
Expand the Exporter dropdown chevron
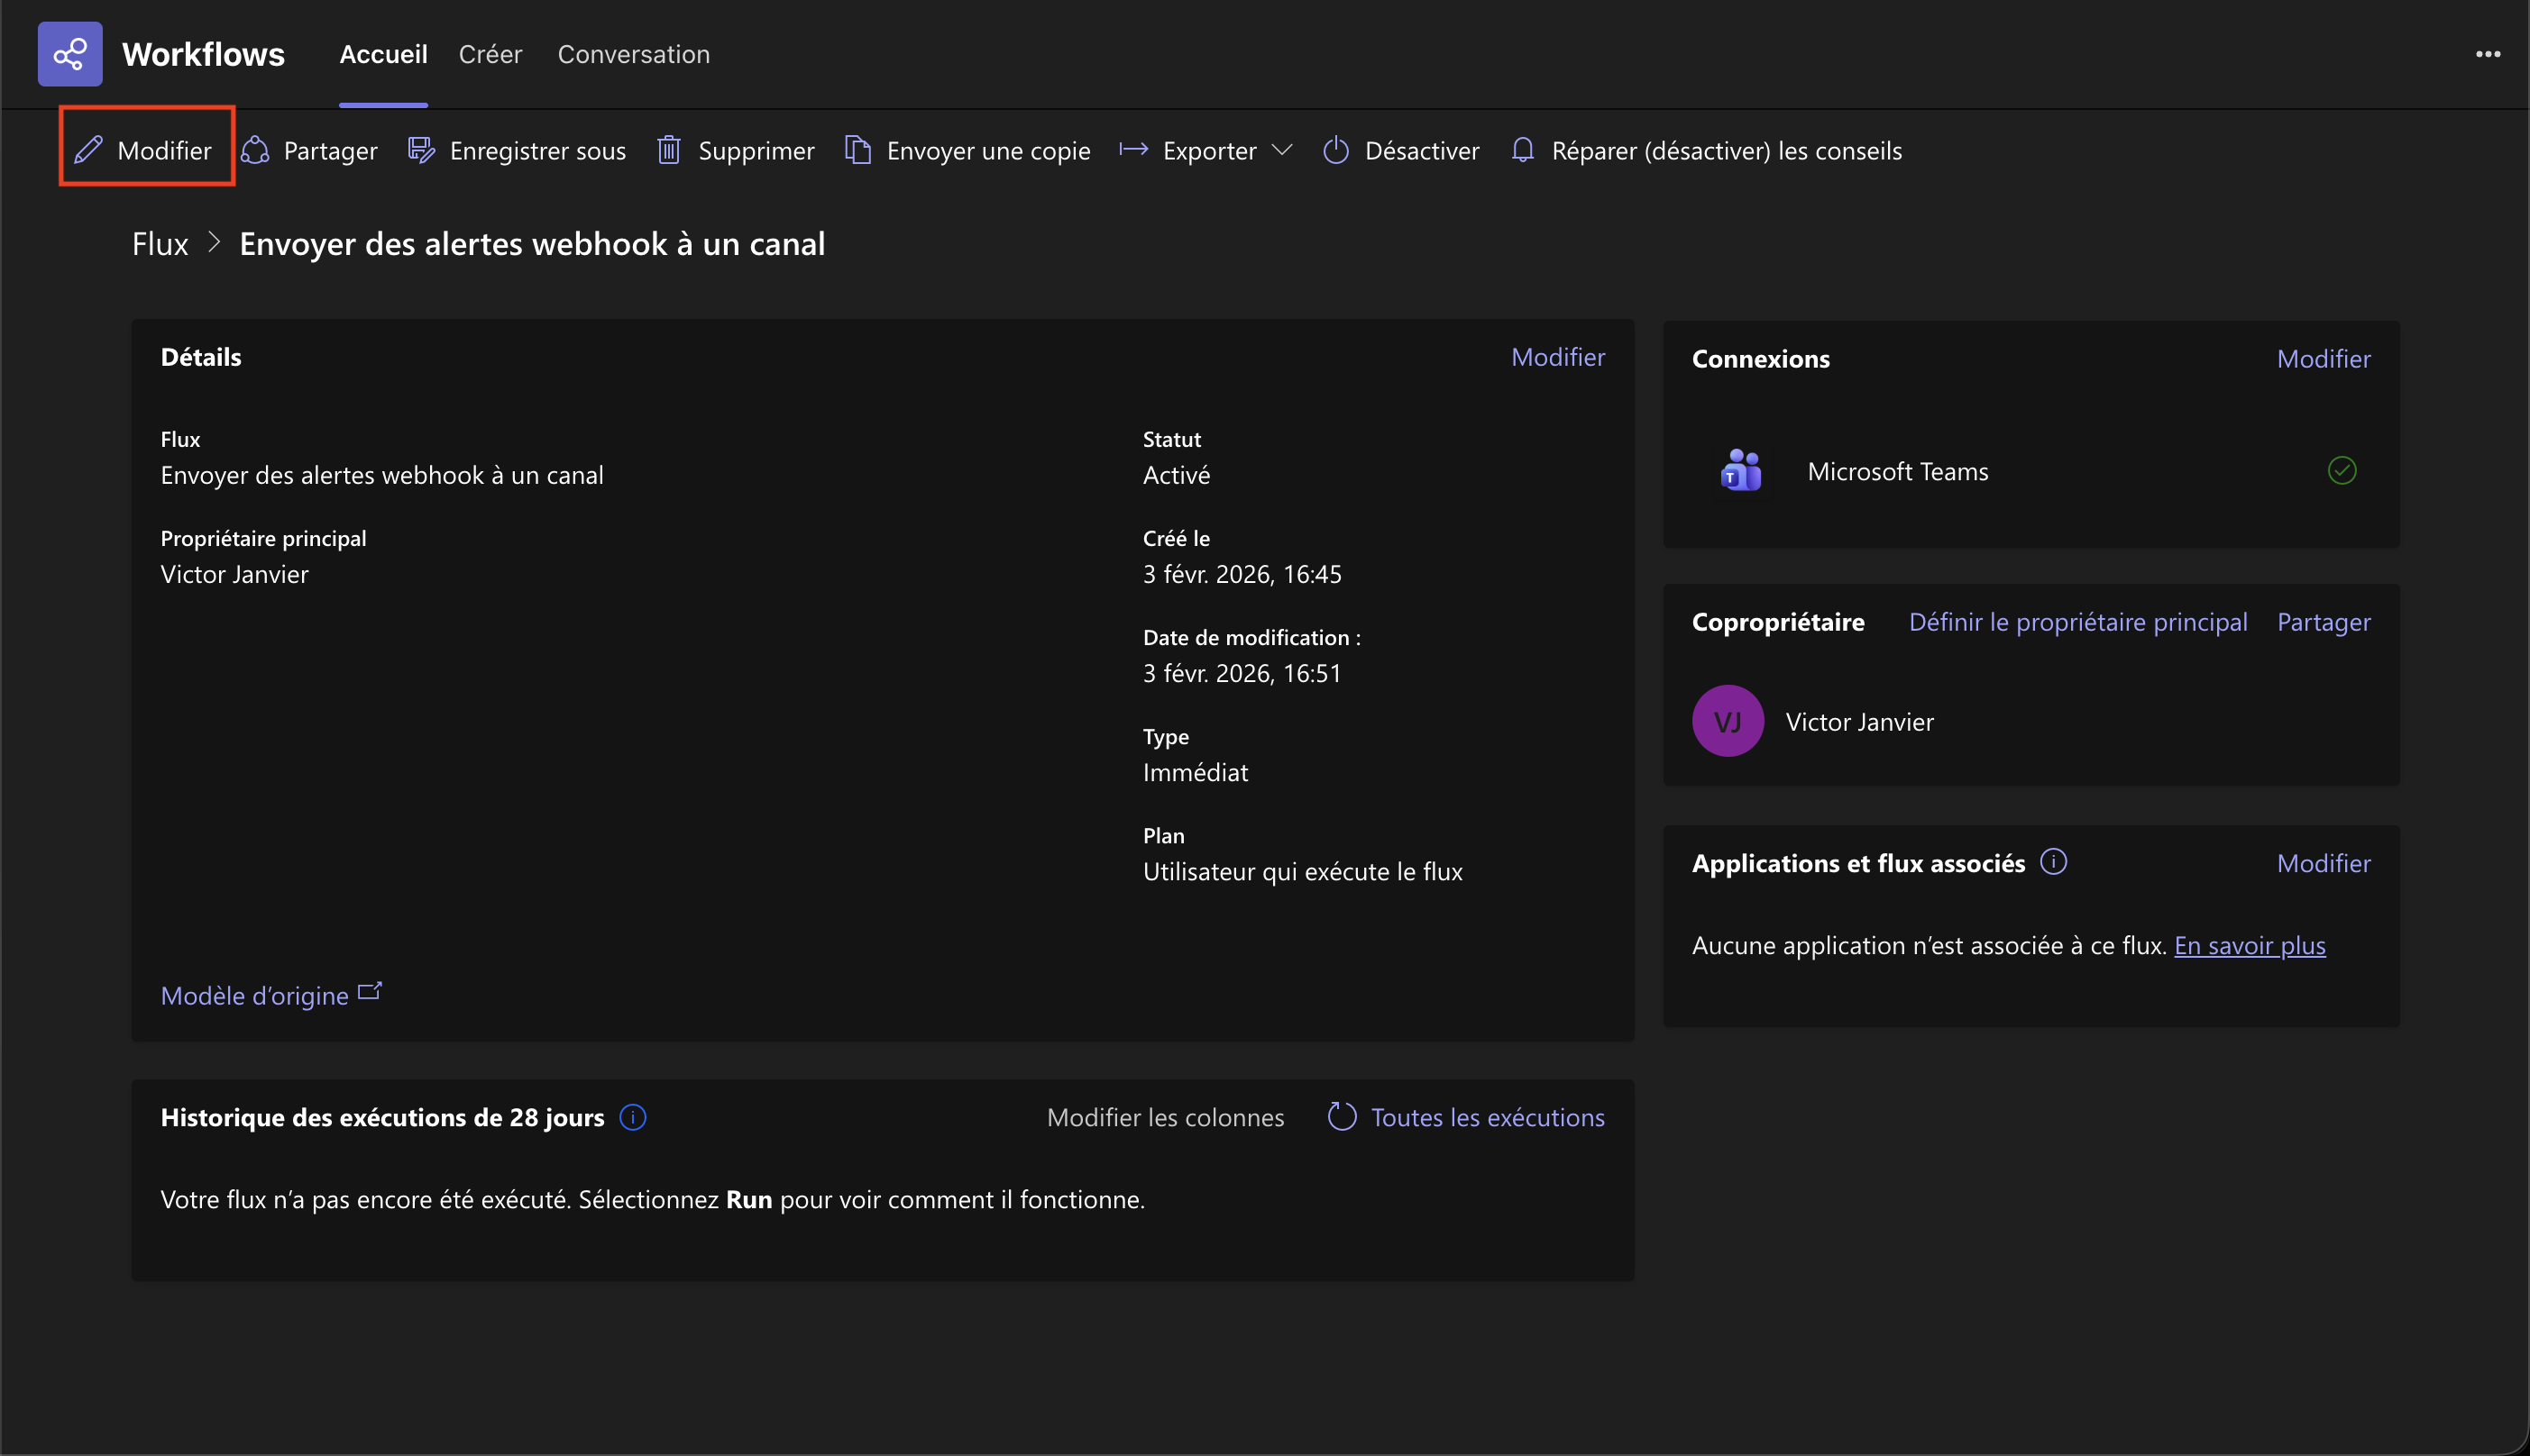coord(1281,150)
